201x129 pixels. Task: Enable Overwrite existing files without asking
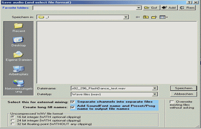[x=172, y=102]
